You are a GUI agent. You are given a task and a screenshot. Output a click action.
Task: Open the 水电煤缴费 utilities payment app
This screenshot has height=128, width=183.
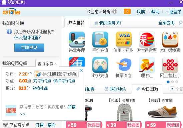pyautogui.click(x=170, y=40)
